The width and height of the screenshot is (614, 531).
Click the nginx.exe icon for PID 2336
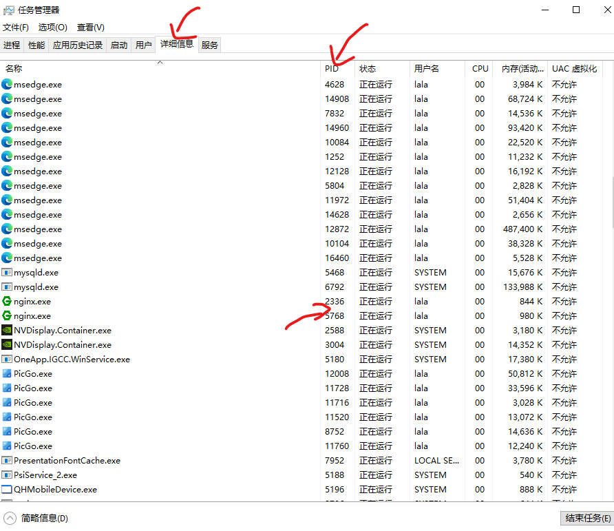pos(7,302)
